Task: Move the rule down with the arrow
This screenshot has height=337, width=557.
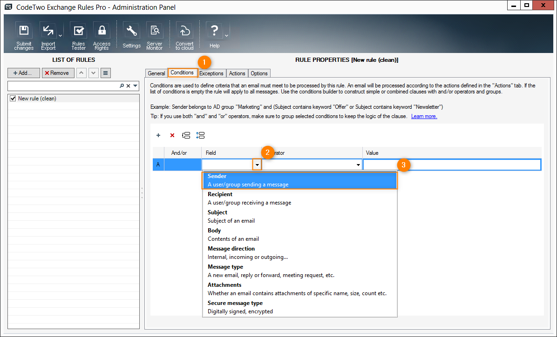Action: 94,73
